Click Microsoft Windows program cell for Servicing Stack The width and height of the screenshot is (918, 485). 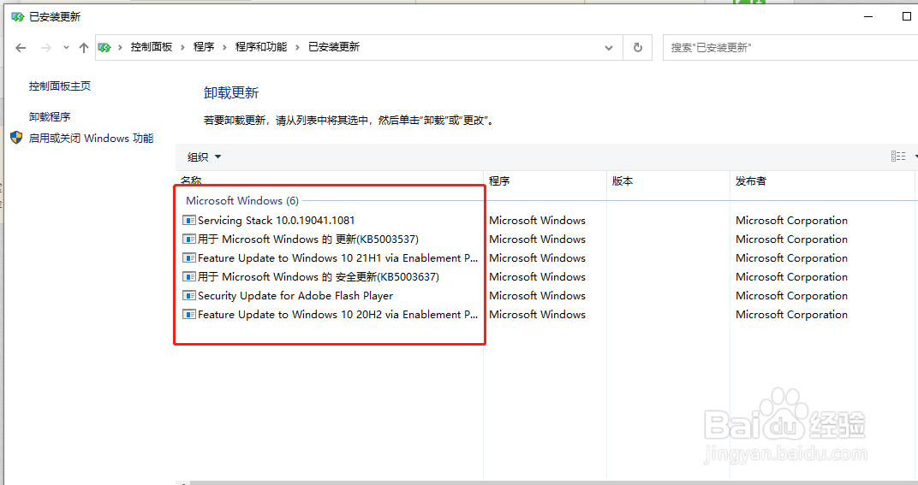click(538, 221)
